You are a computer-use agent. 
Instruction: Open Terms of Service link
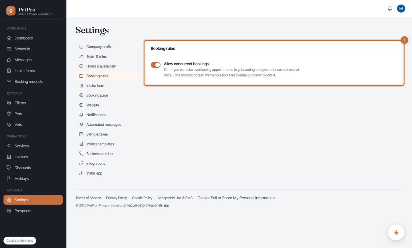pos(88,198)
